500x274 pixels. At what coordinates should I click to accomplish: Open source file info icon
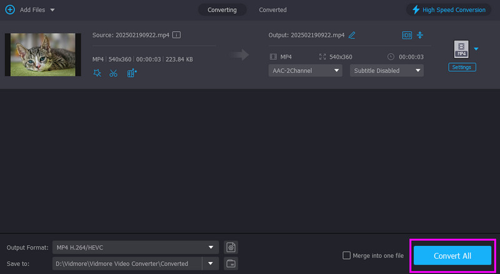(x=177, y=35)
